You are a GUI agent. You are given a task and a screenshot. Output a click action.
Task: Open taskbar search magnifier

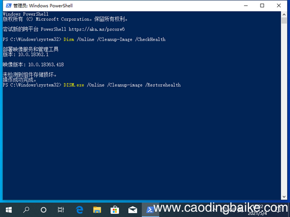pyautogui.click(x=26, y=209)
